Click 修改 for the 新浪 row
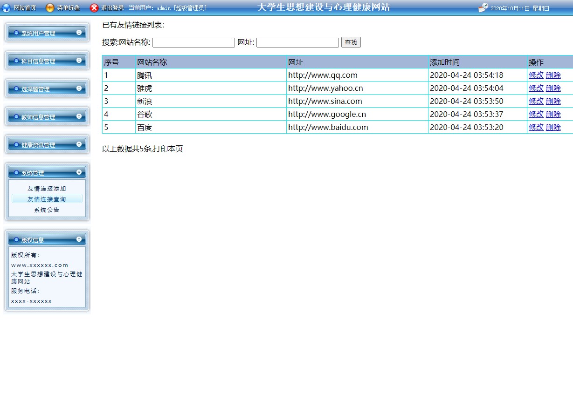573x415 pixels. 536,101
